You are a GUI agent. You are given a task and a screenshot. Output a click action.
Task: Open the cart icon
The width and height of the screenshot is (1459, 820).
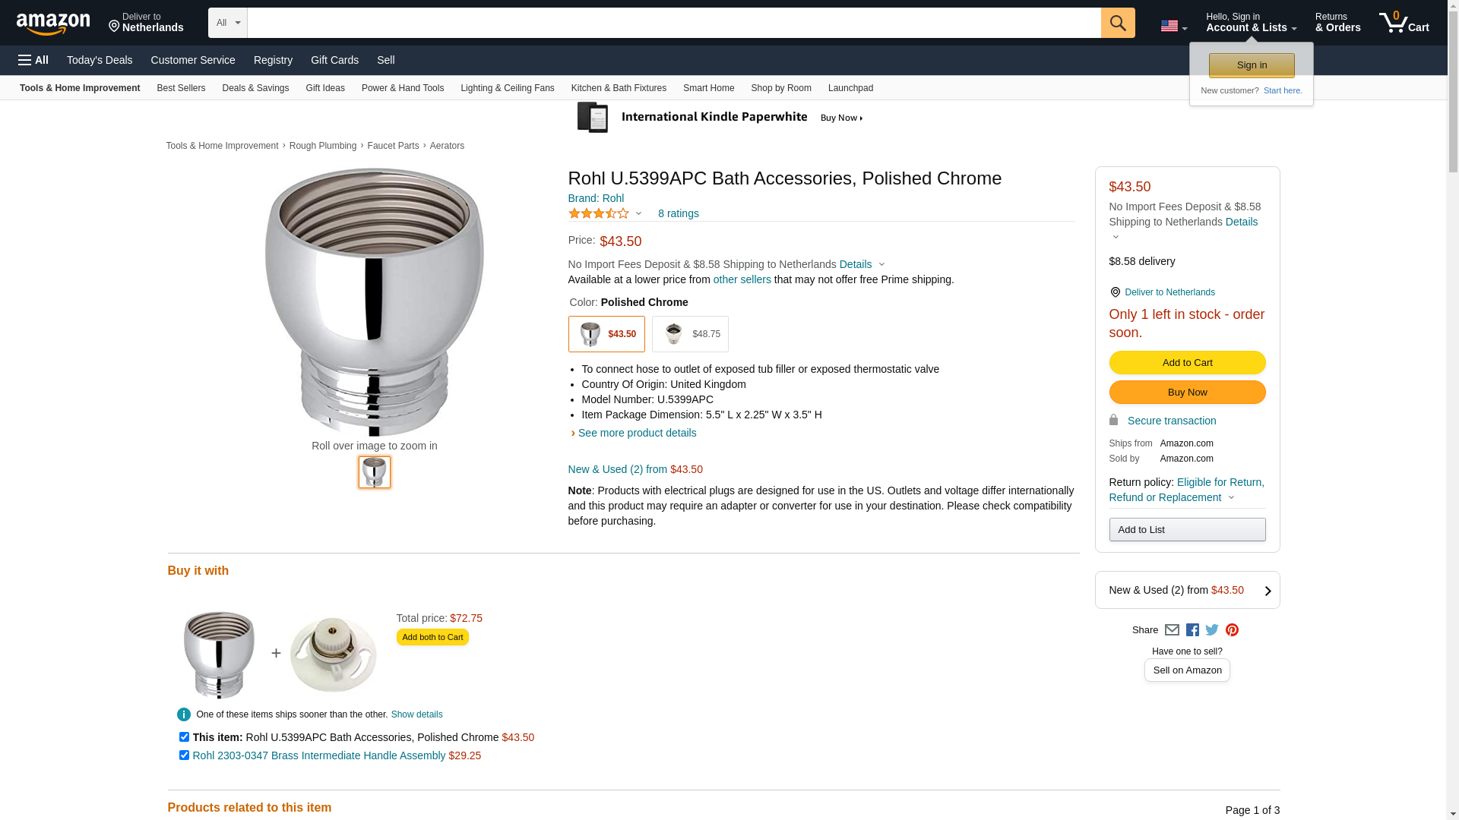point(1404,23)
